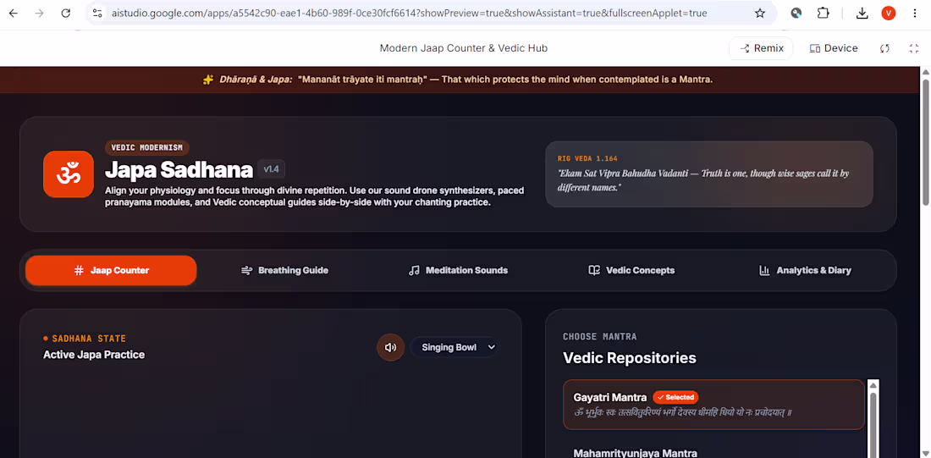
Task: Open the profile avatar V
Action: 888,13
